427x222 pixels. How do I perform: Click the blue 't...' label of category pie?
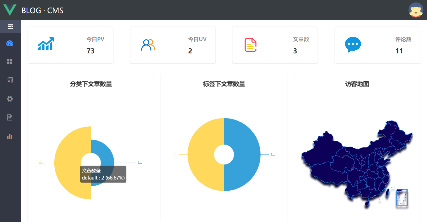pos(140,163)
